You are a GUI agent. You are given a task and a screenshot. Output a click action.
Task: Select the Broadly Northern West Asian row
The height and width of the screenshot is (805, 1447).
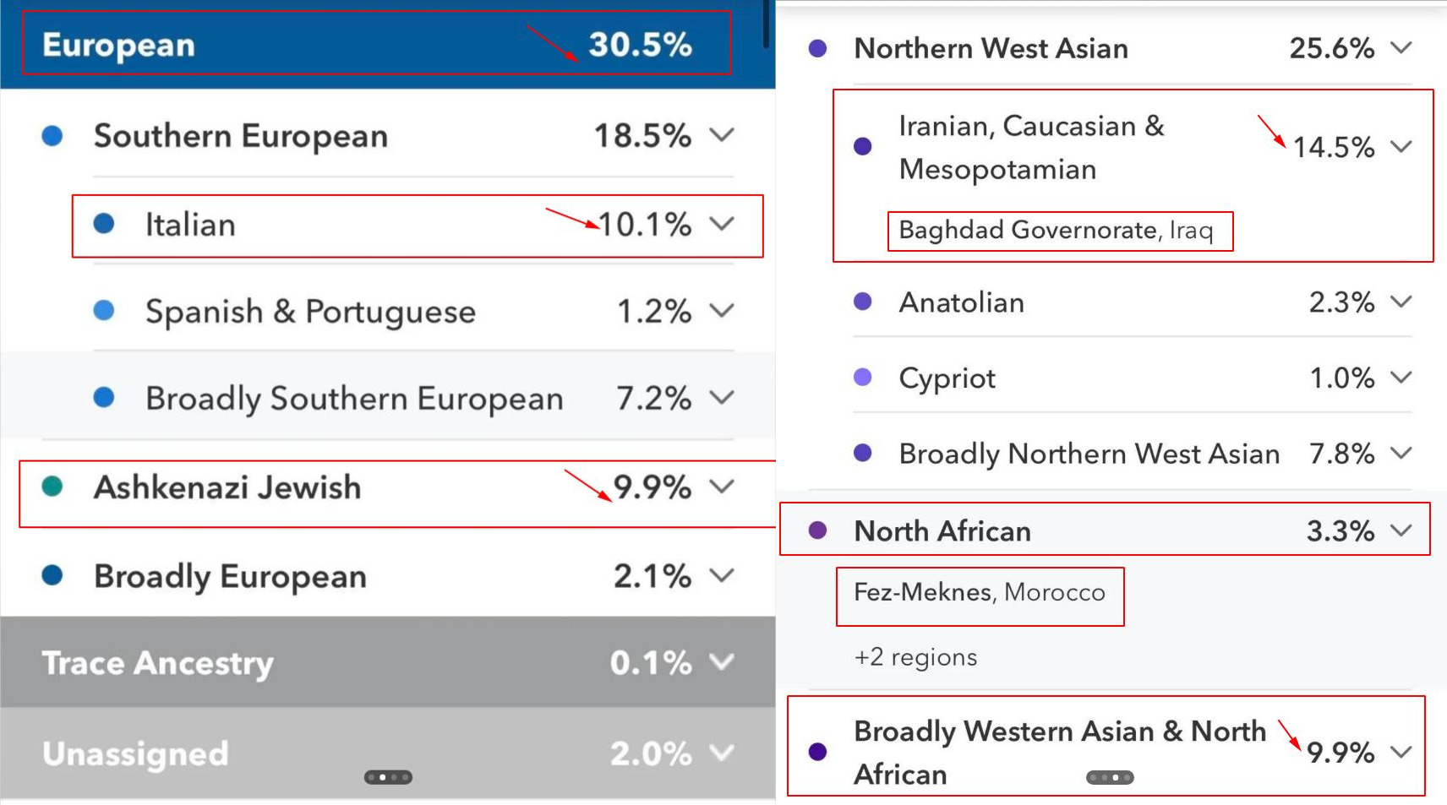pyautogui.click(x=1089, y=454)
